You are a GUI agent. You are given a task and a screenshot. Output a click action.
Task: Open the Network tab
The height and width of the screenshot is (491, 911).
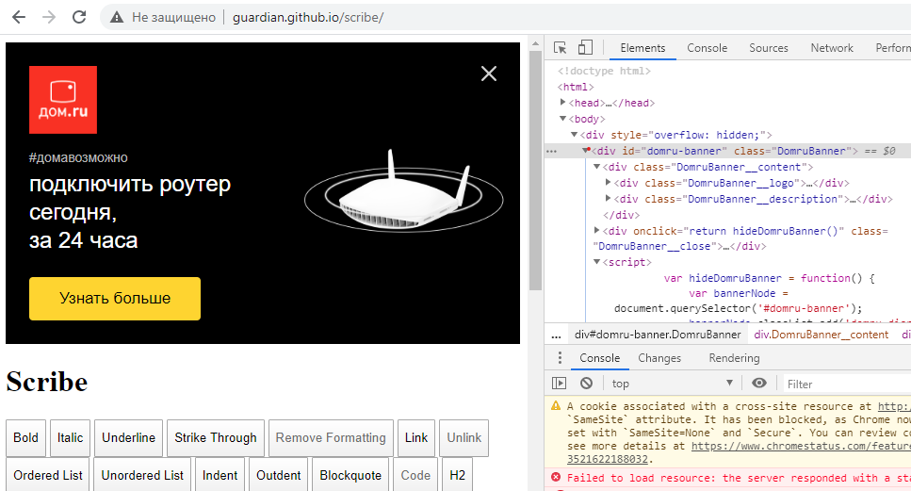(x=832, y=48)
